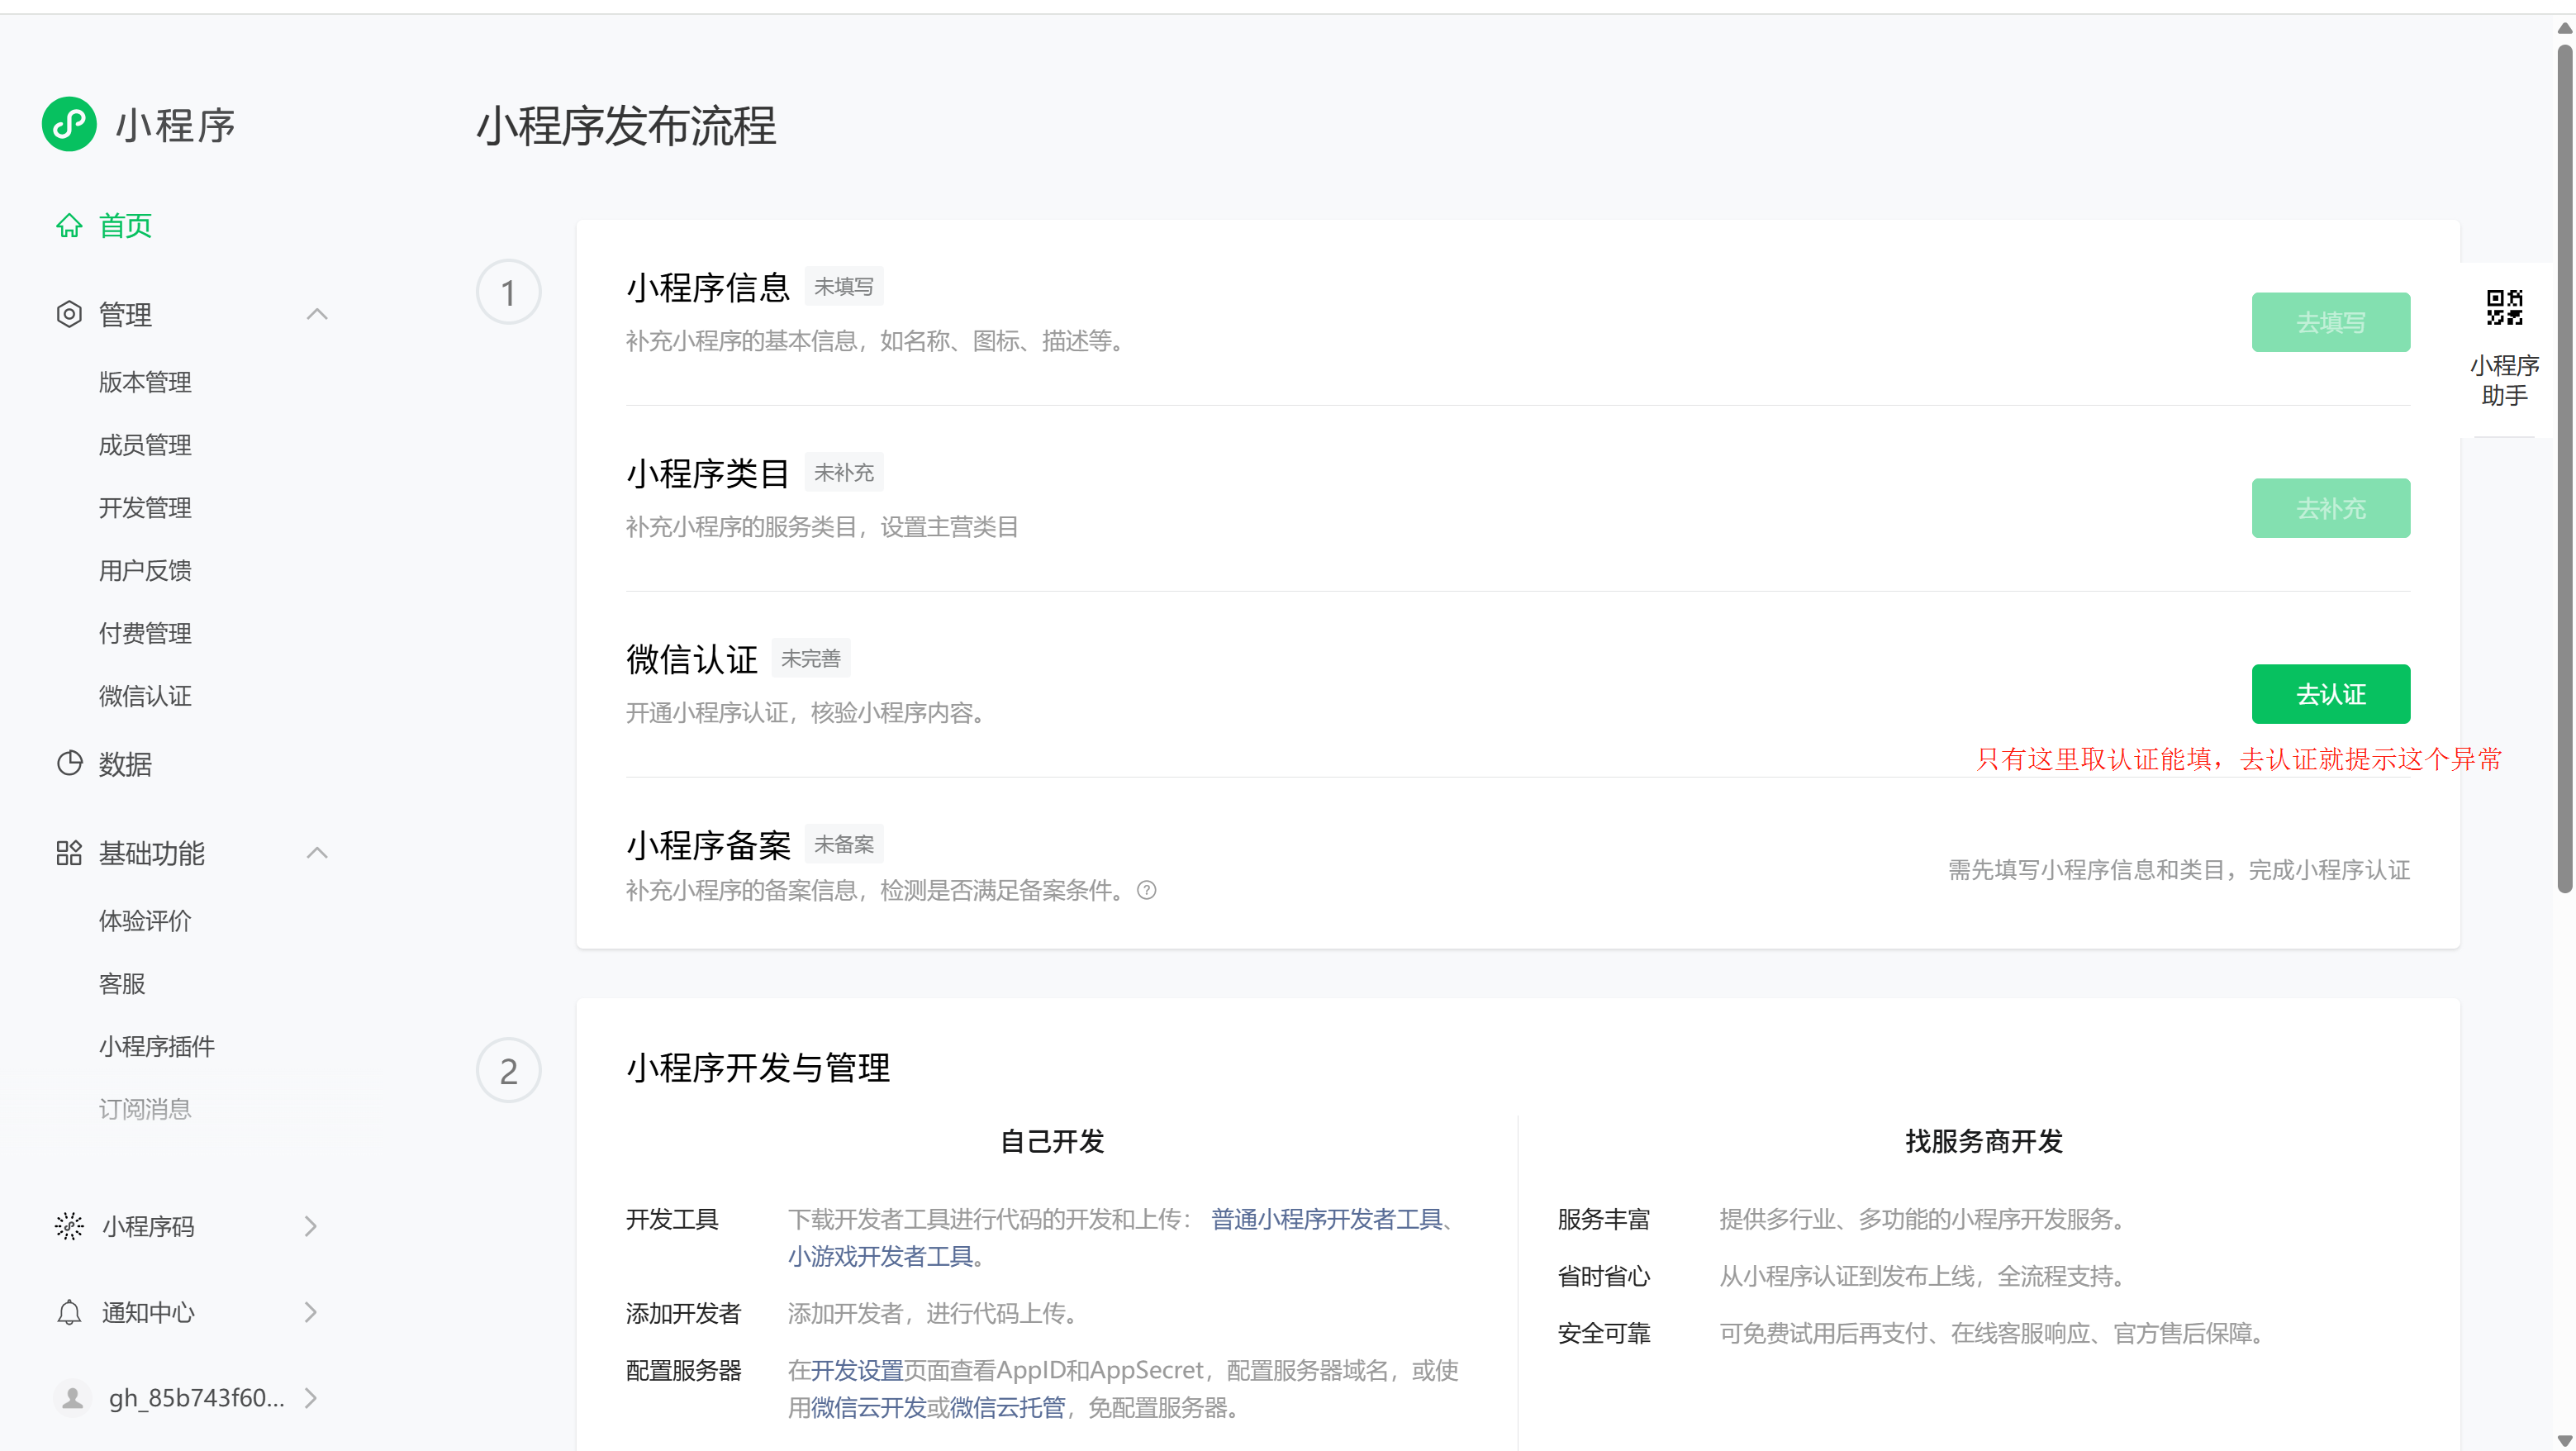Click the 小程序码 sunburst icon
Viewport: 2576px width, 1451px height.
tap(69, 1226)
